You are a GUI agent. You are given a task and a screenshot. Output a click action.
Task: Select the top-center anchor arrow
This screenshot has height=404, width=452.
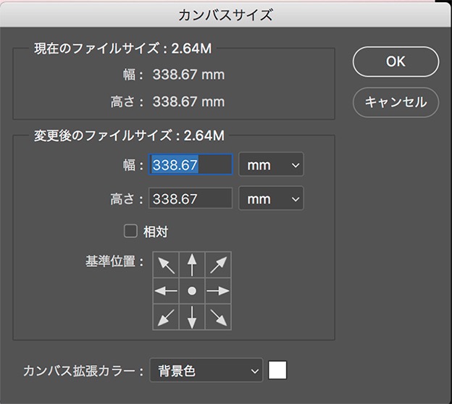pos(192,265)
